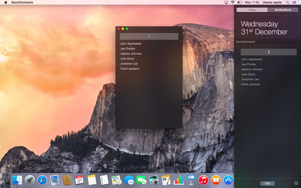Open the Mail stamp icon in Dock
Screen dimensions: 301x188
[55, 180]
